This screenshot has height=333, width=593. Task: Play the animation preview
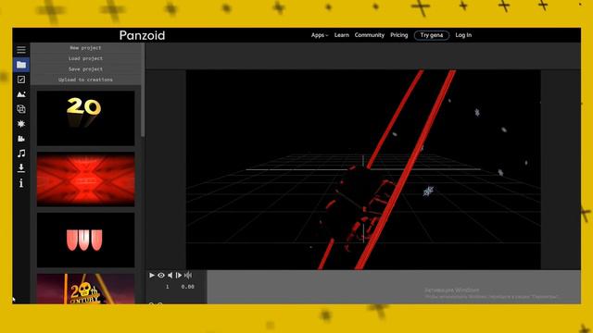[152, 276]
